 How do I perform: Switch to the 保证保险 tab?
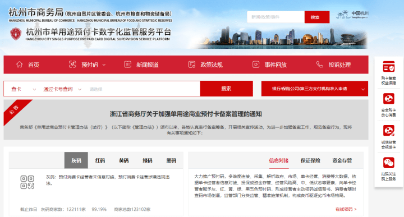[310, 160]
